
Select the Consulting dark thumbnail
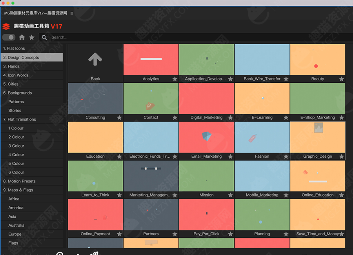click(x=95, y=98)
